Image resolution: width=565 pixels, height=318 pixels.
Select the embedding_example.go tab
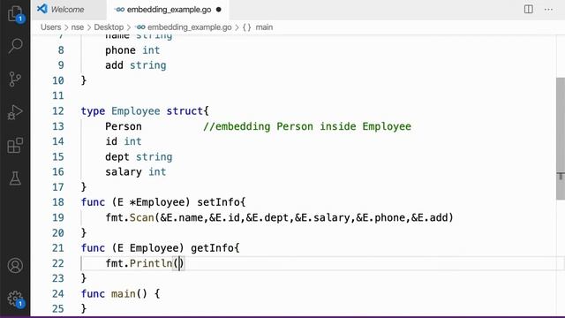pos(169,10)
